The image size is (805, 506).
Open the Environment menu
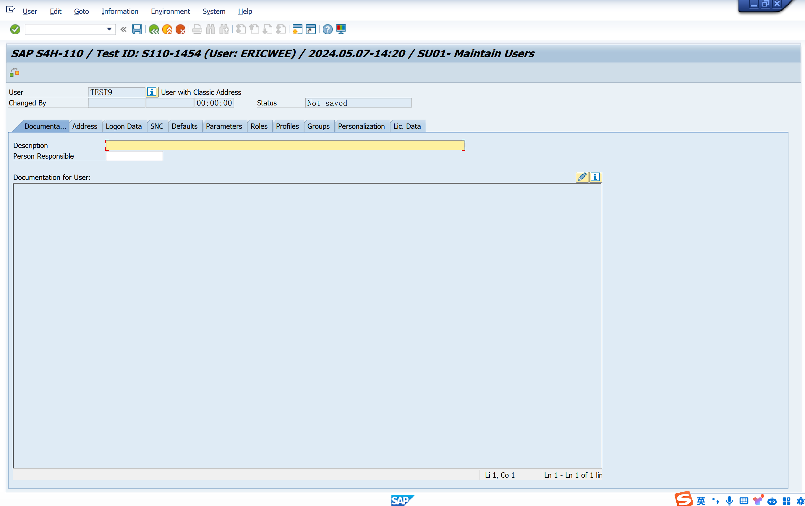click(170, 11)
